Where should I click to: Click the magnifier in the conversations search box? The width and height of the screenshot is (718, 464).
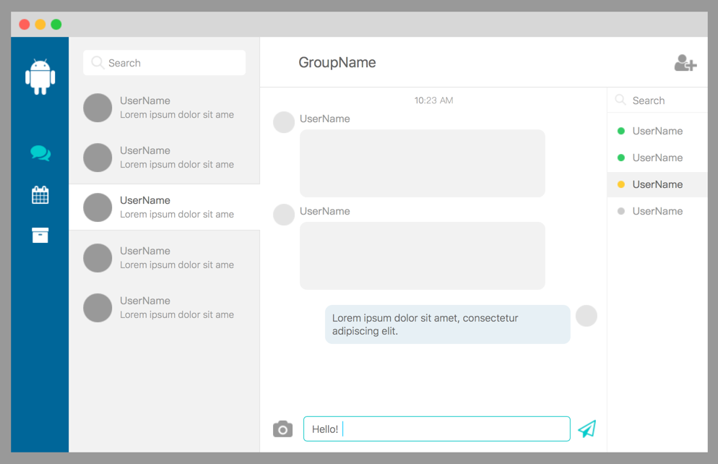[x=98, y=62]
